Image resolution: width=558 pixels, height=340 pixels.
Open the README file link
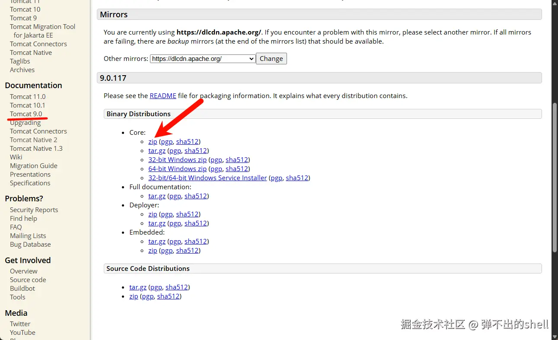[163, 96]
